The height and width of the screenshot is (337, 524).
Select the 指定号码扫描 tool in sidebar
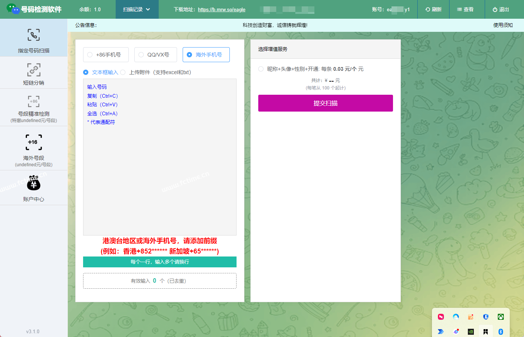click(x=34, y=38)
